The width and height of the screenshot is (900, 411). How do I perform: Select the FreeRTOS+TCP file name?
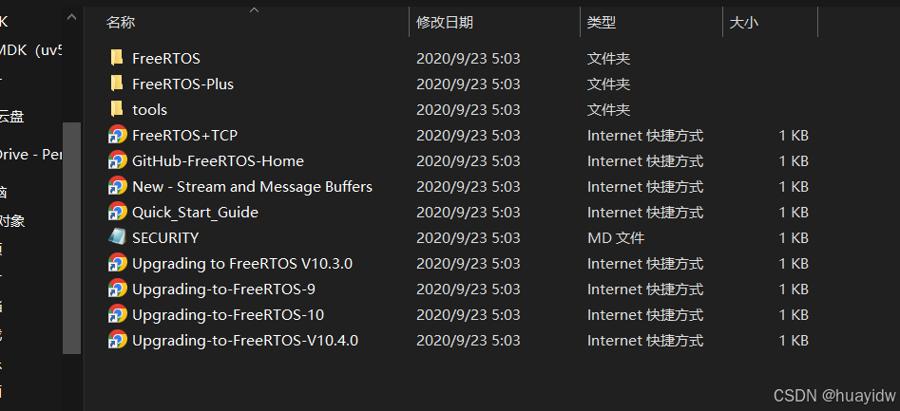(x=184, y=136)
